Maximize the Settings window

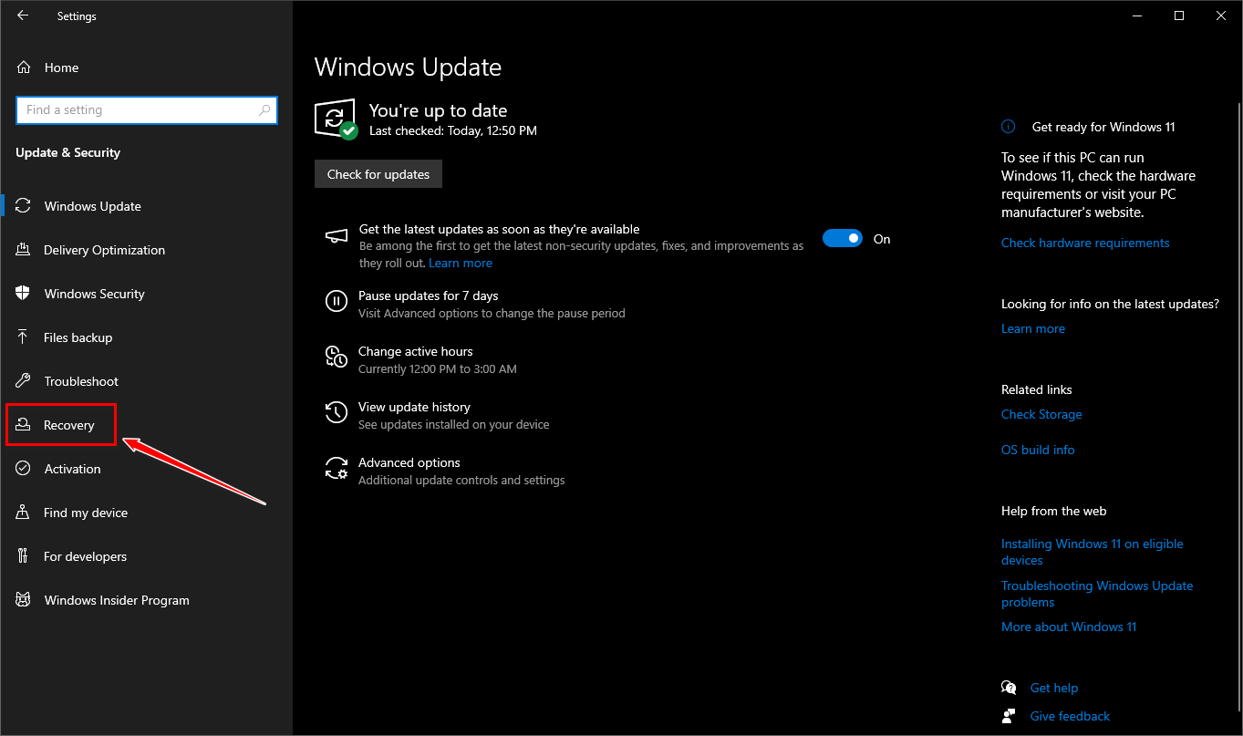tap(1179, 16)
